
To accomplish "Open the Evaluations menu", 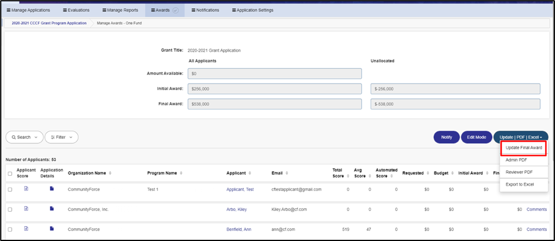I will click(76, 10).
